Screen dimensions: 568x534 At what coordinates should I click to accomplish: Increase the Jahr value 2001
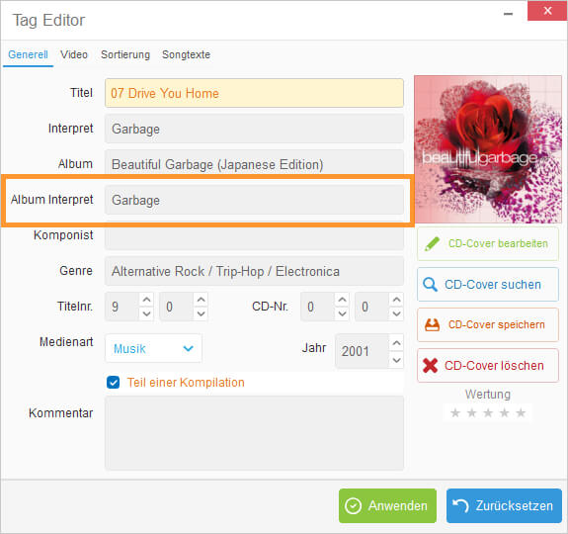[397, 343]
